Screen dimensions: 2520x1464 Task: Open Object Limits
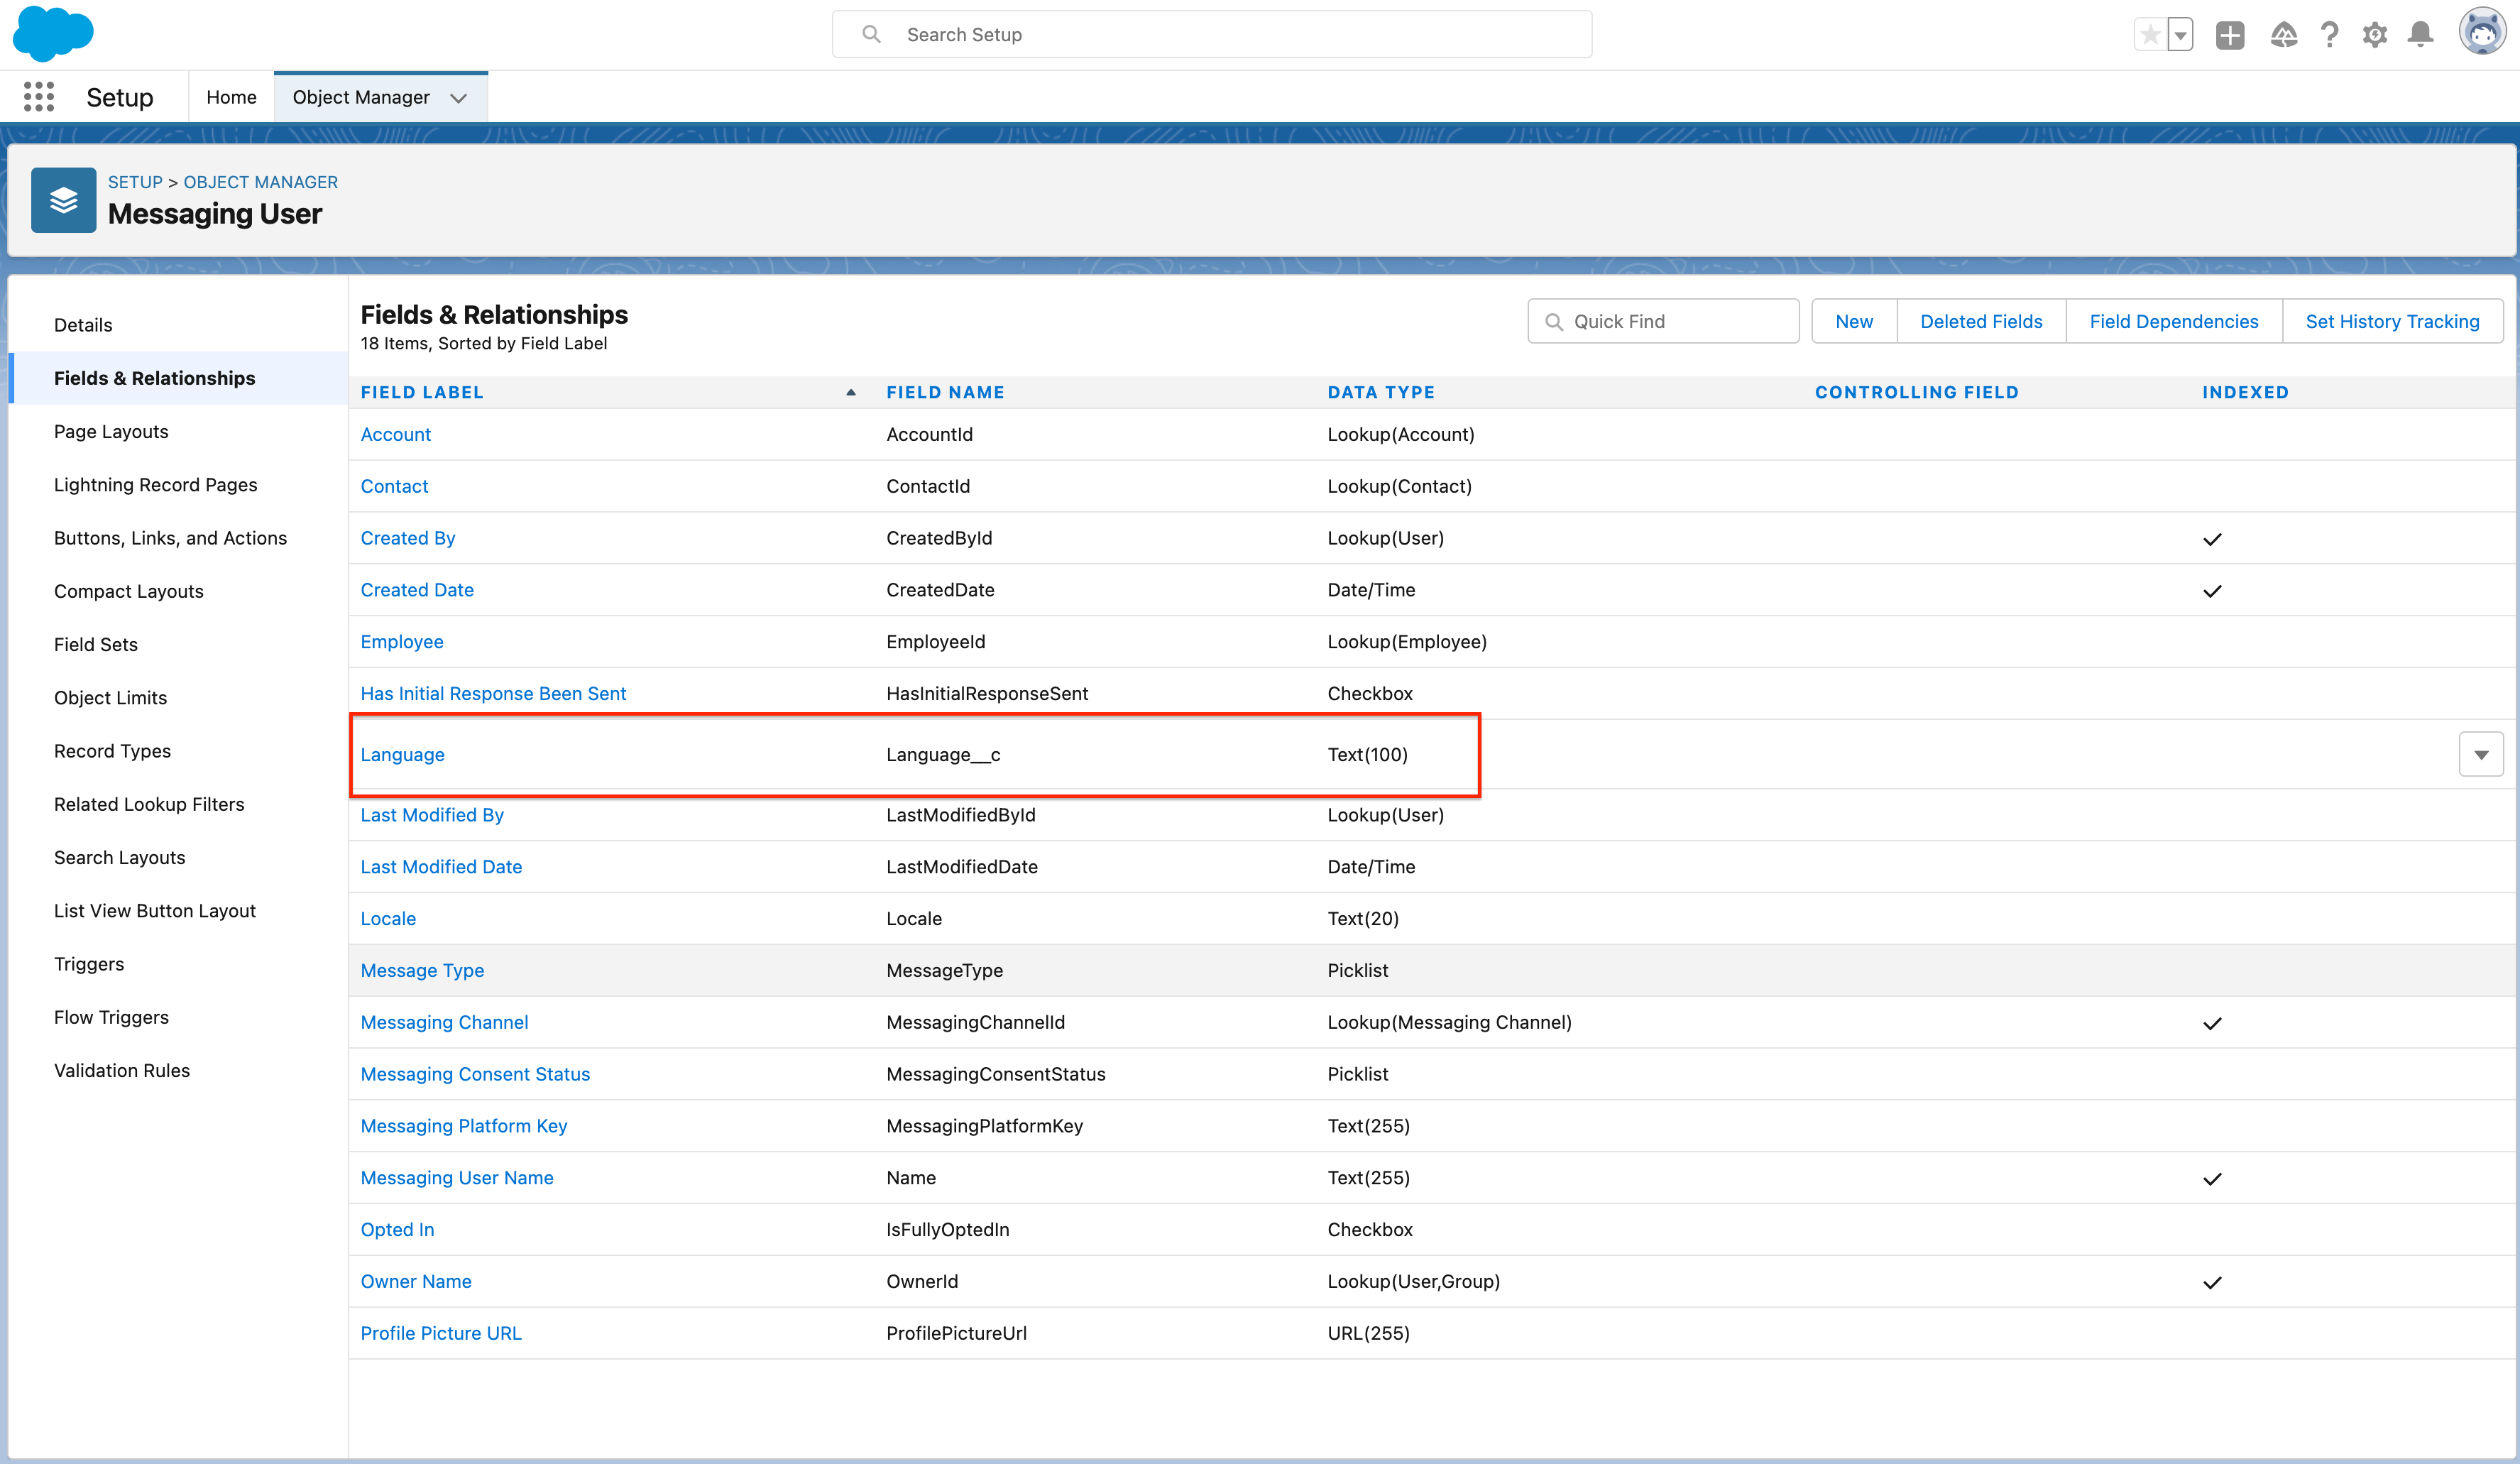[x=110, y=697]
